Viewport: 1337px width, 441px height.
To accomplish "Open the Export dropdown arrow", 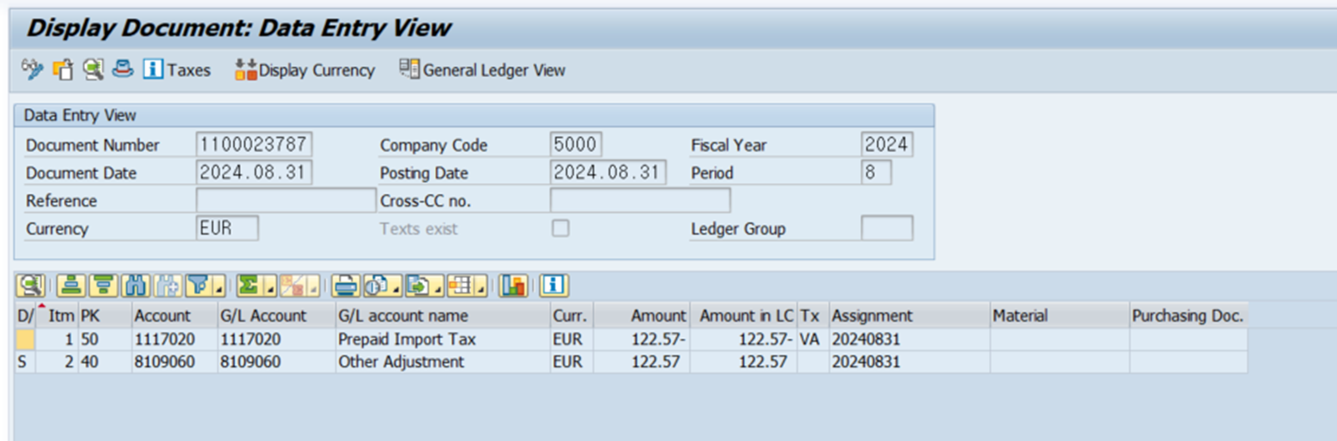I will (439, 286).
